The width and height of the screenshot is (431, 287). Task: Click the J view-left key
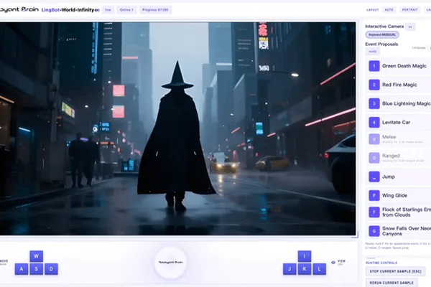289,269
